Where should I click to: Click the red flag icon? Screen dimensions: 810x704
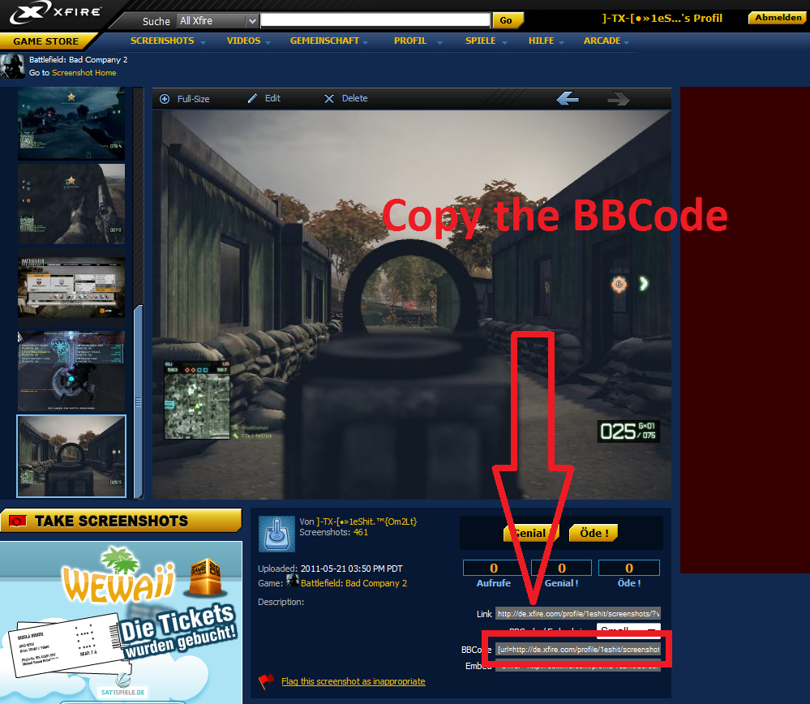pos(266,682)
